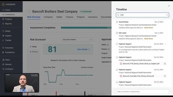Open the Home icon in sidebar

click(3, 10)
